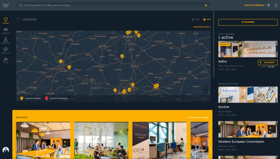This screenshot has width=280, height=159.
Task: Click the '1 active' bookings text
Action: point(226,37)
